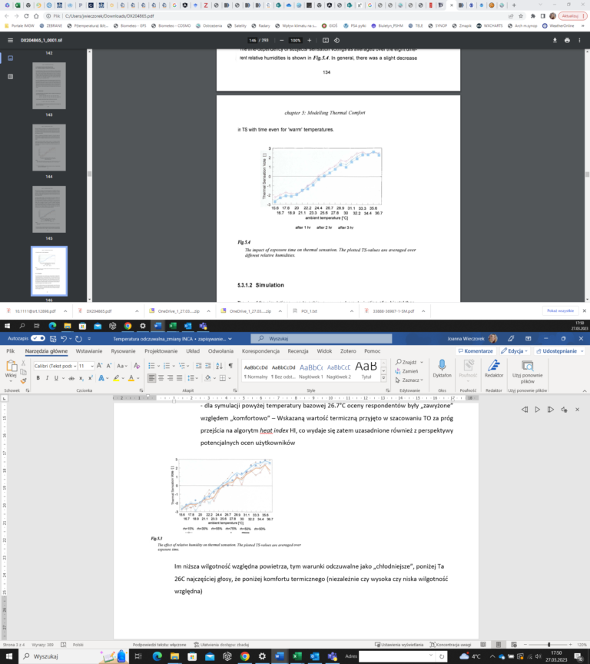Increase paragraph indent
Image resolution: width=590 pixels, height=664 pixels.
208,366
